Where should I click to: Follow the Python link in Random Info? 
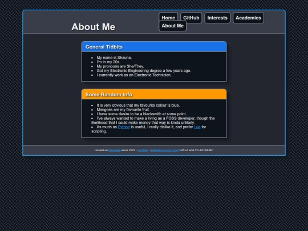click(x=124, y=127)
